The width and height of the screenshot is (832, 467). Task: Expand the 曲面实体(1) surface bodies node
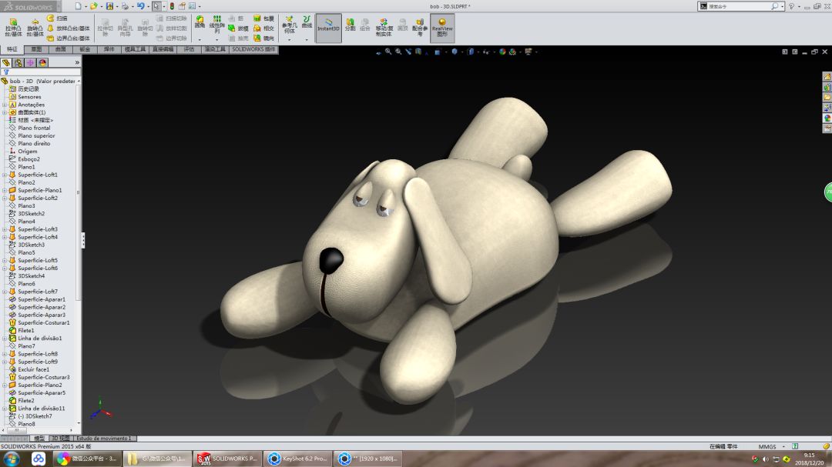coord(4,112)
